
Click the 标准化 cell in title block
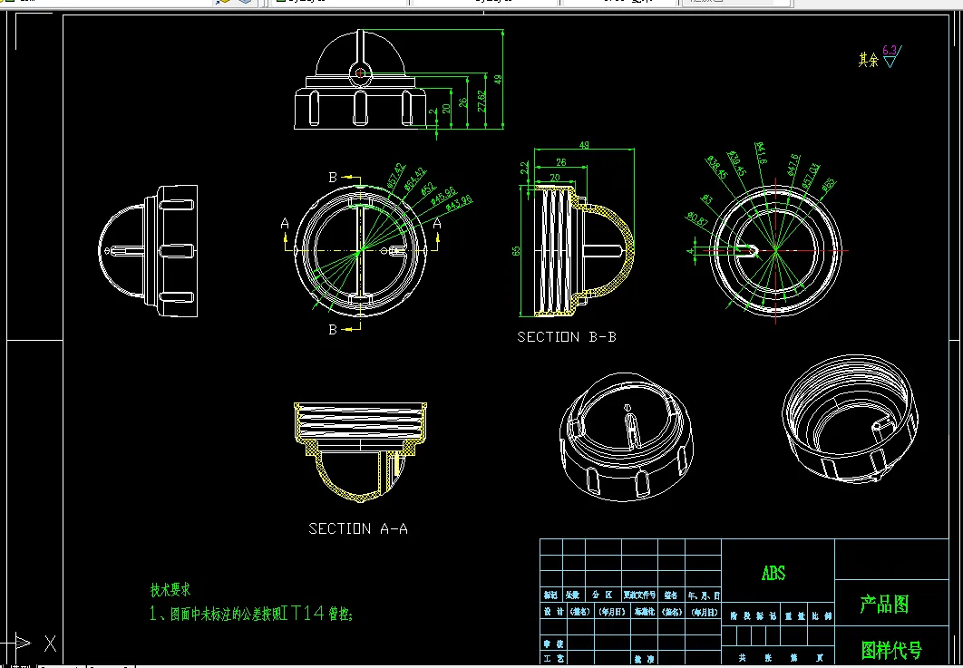pyautogui.click(x=644, y=612)
